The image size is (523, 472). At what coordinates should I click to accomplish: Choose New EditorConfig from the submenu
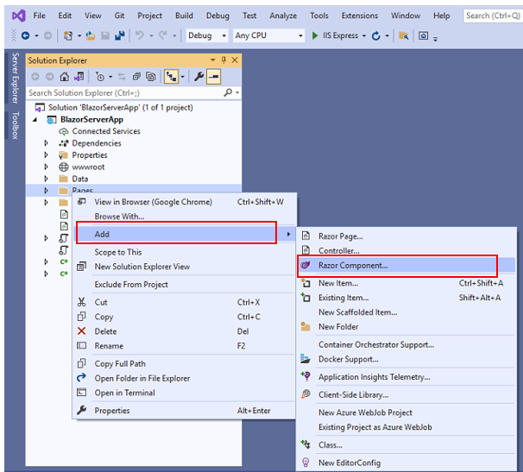pos(406,463)
